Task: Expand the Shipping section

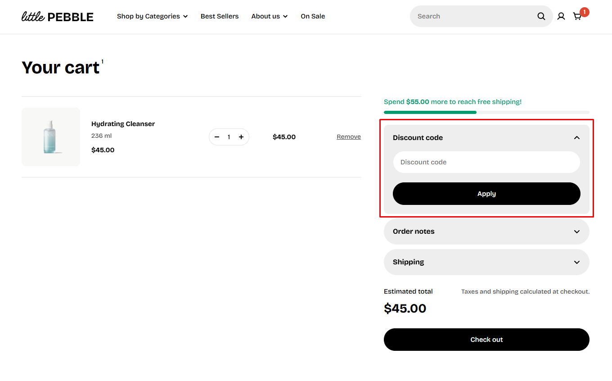Action: click(x=486, y=262)
